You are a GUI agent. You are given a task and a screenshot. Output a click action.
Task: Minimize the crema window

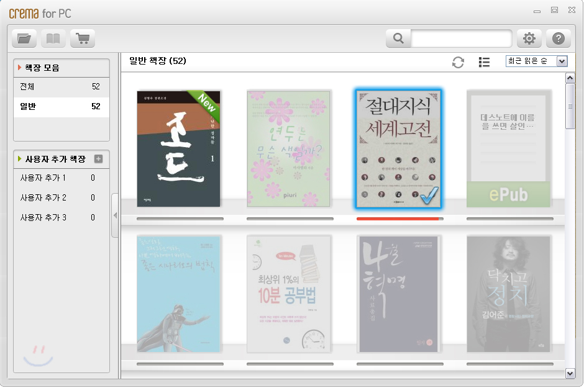click(537, 11)
